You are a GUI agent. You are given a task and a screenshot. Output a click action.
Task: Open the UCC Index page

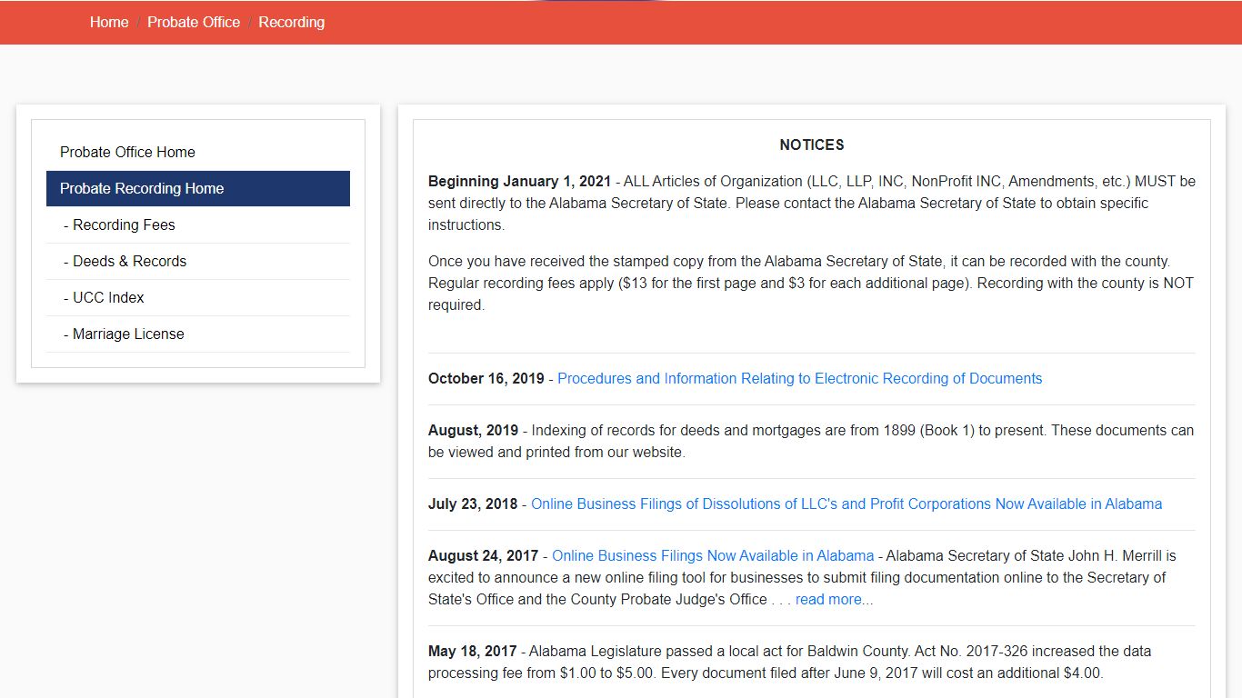coord(198,297)
